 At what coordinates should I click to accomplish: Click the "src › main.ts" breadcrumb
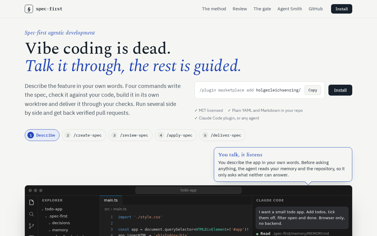[115, 209]
